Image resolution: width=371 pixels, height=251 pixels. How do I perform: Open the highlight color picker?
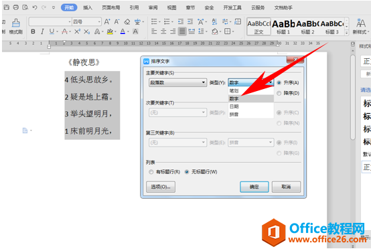110,31
